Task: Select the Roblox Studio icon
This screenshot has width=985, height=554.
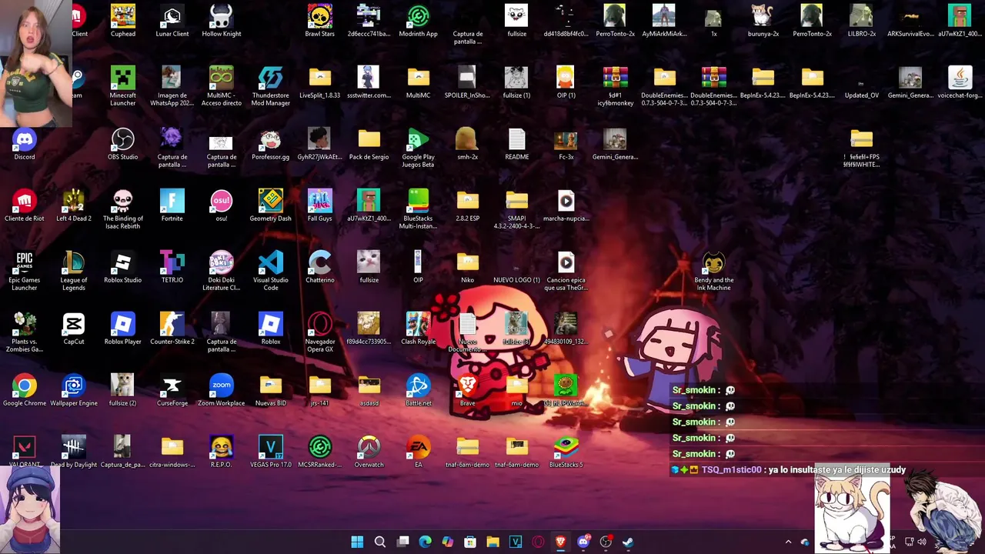Action: [x=123, y=267]
